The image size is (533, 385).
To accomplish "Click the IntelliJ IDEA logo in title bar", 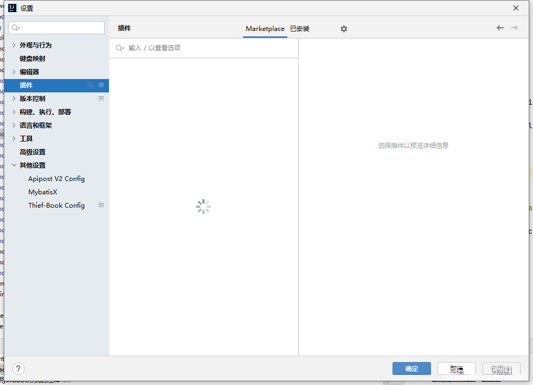I will point(12,8).
